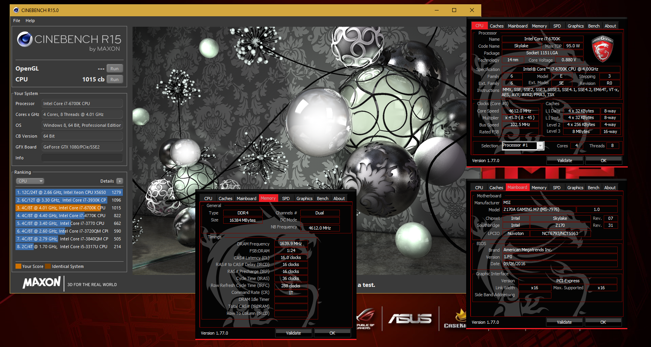
Task: Click the Intel Core i7 6700K name field
Action: (x=542, y=39)
